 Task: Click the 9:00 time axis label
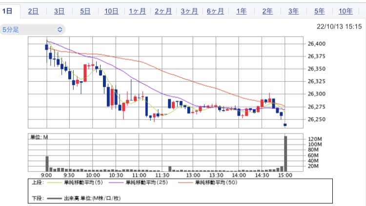[46, 175]
